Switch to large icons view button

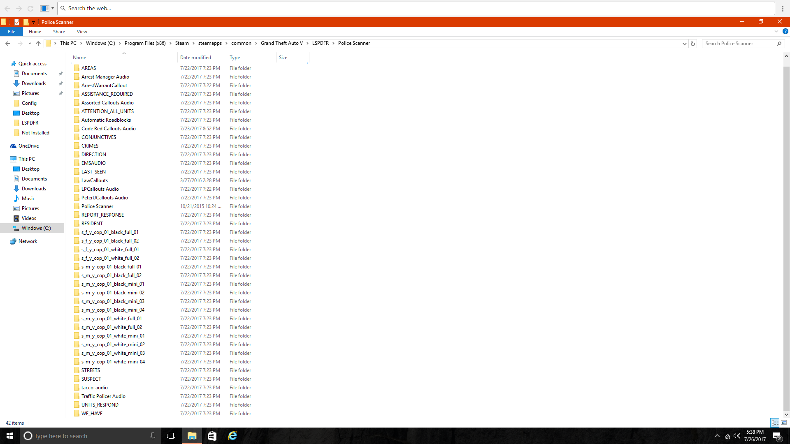point(784,423)
